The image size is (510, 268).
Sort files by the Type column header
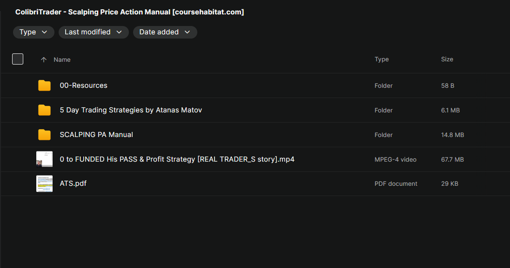[x=382, y=59]
